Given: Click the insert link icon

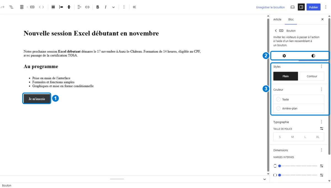Looking at the screenshot, I should (87, 7).
